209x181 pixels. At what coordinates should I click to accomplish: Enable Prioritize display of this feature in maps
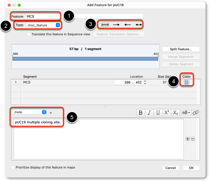(13, 167)
